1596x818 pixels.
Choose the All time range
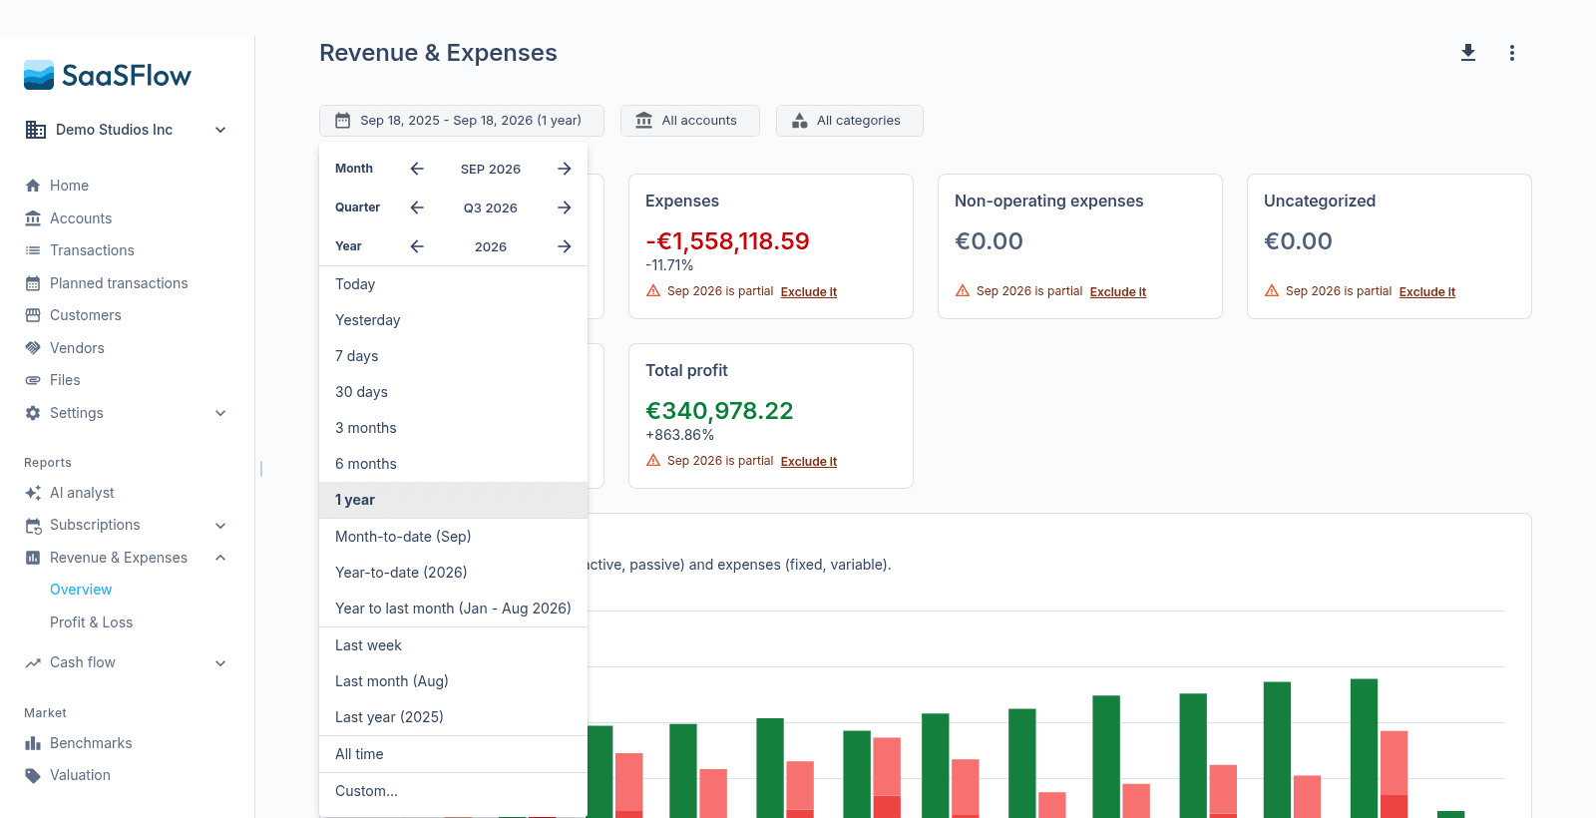(453, 754)
